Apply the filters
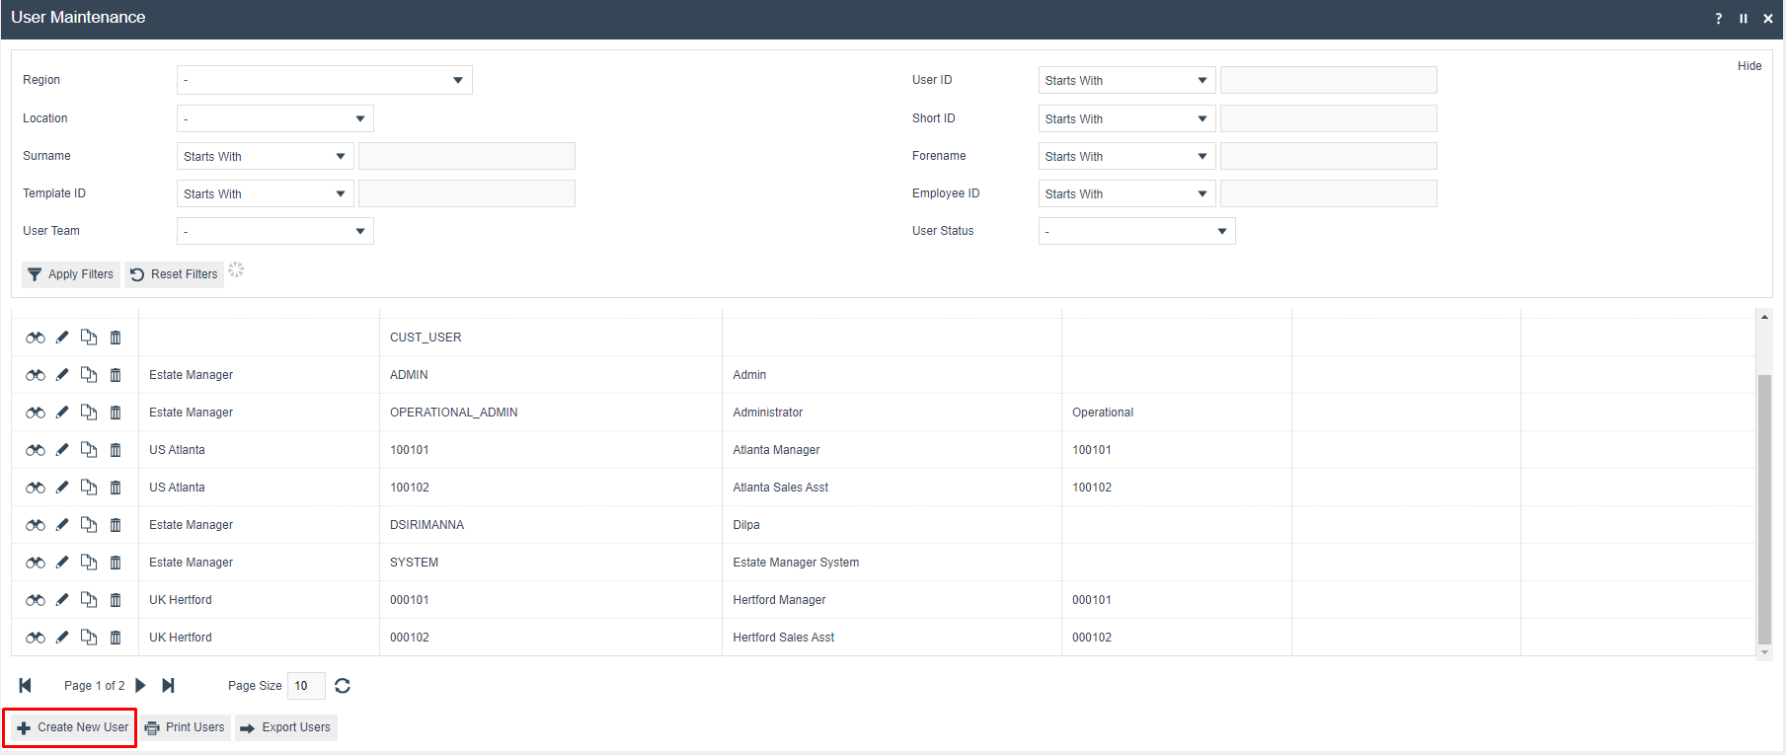 pos(71,274)
